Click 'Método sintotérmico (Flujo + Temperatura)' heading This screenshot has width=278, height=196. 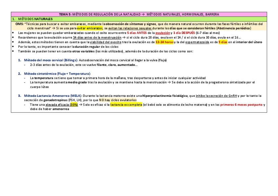(x=54, y=74)
